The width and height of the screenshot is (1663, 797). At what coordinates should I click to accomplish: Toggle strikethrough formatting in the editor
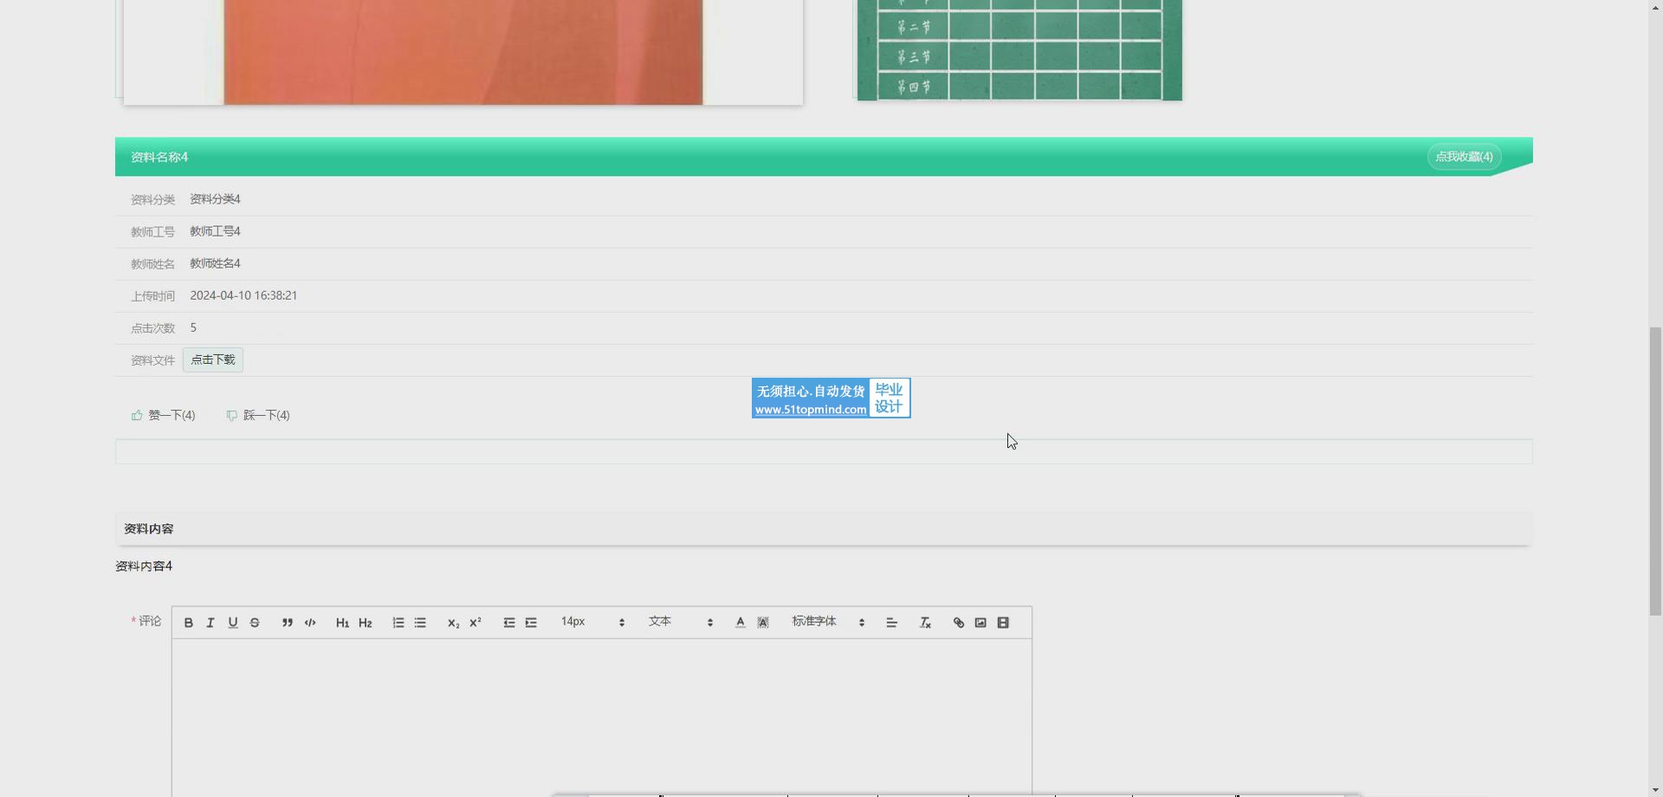(x=255, y=623)
